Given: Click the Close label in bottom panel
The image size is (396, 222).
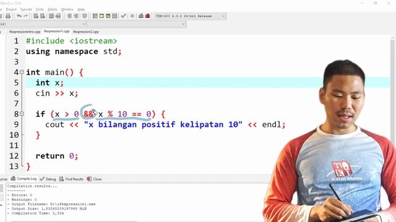Looking at the screenshot, I should click(97, 179).
